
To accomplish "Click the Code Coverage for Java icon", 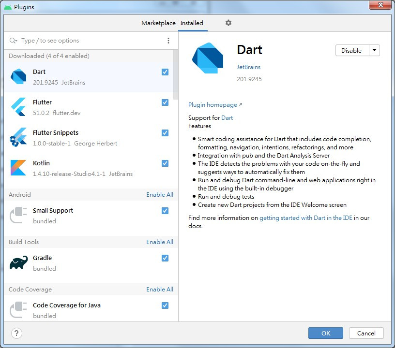I will [x=18, y=310].
